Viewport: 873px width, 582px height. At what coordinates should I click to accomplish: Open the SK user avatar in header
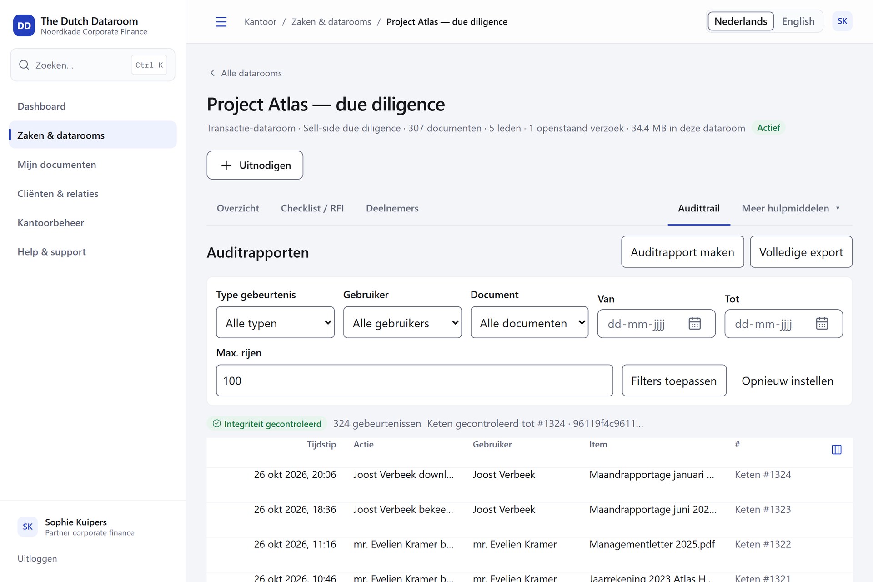(x=842, y=21)
